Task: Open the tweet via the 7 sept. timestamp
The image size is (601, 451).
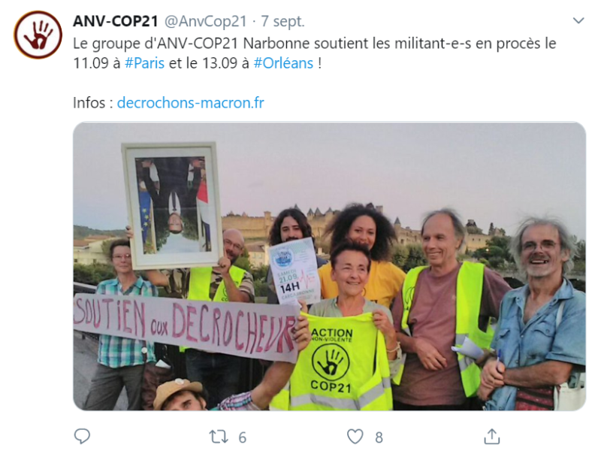Action: tap(283, 22)
